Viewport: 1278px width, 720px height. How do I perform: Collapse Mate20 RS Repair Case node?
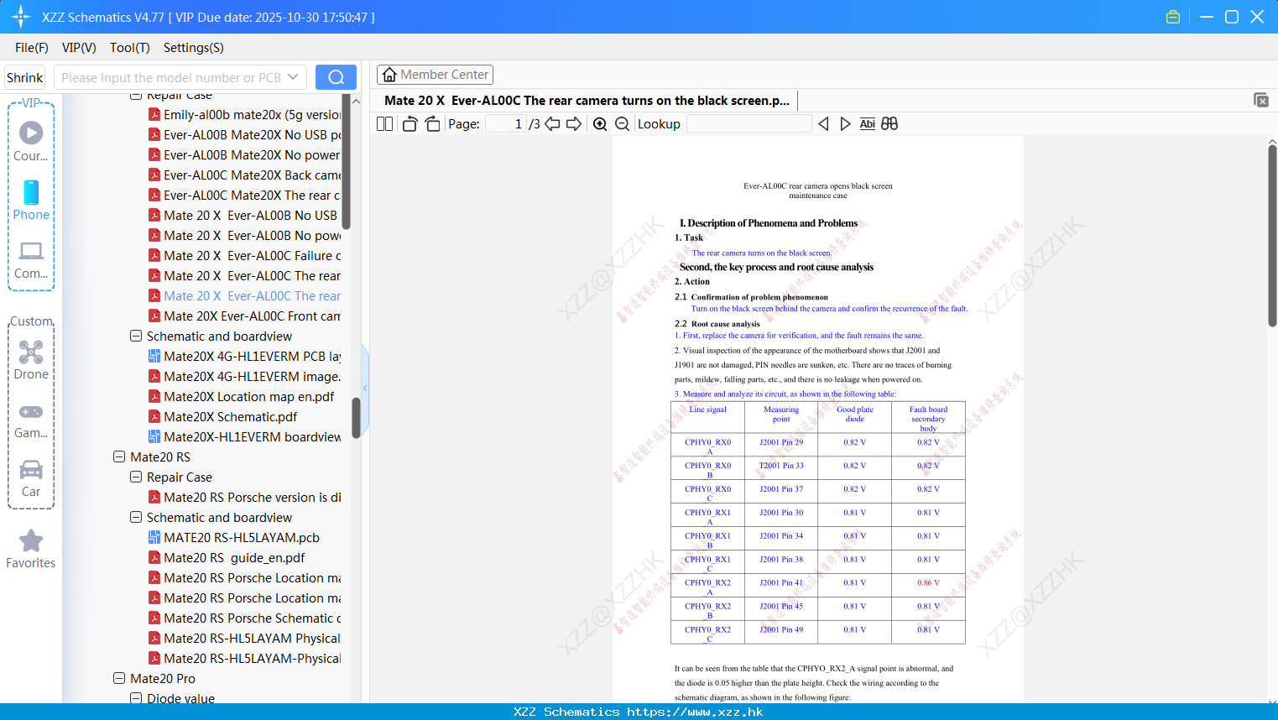coord(136,477)
